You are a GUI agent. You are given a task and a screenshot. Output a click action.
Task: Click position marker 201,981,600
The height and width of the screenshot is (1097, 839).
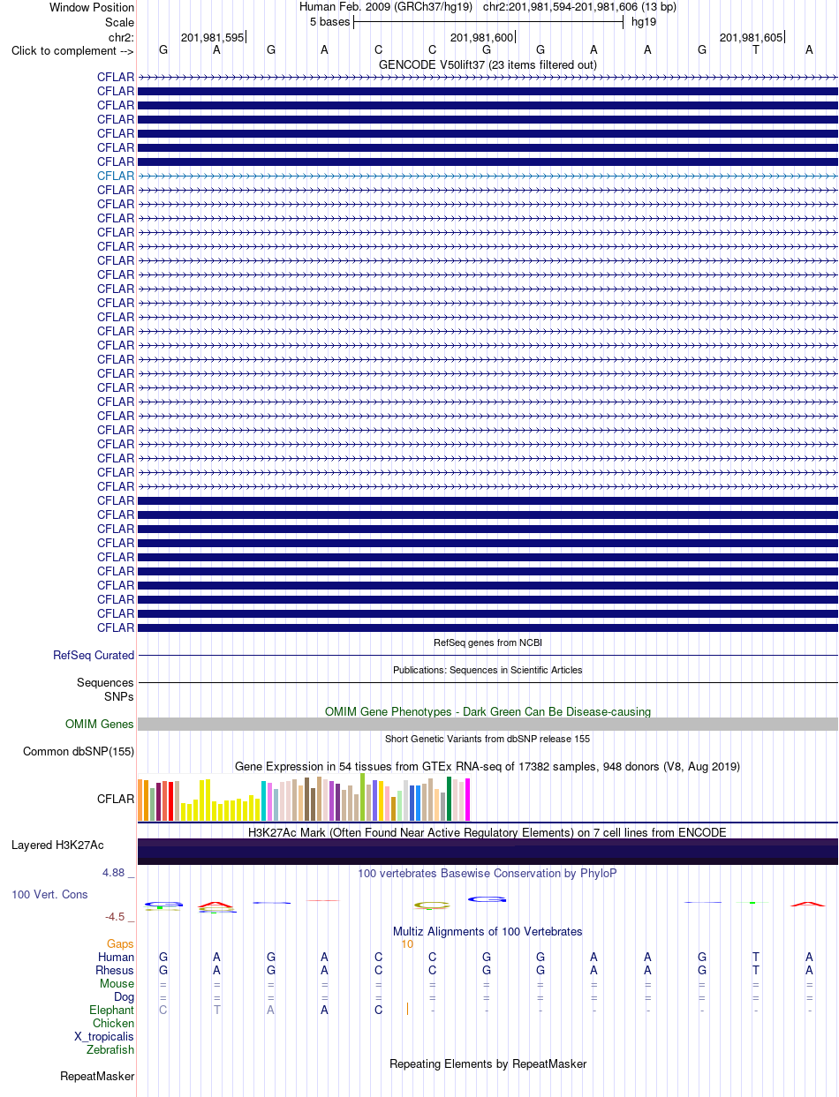pos(481,37)
